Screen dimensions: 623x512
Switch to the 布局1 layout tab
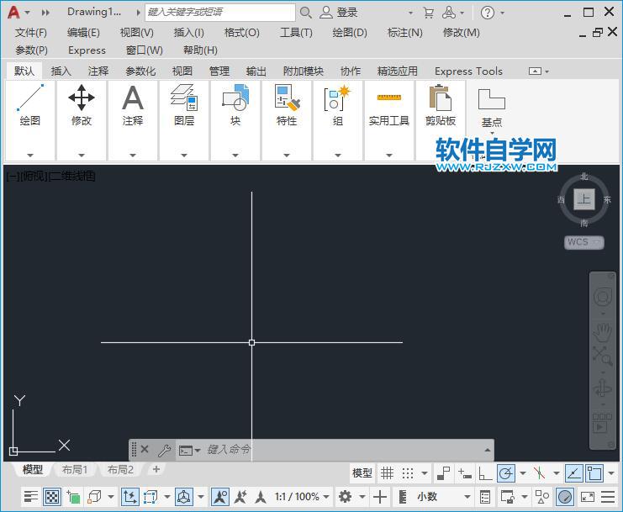[75, 469]
